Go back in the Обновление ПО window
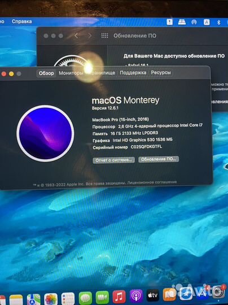Viewport: 228px width, 305px height. [76, 36]
